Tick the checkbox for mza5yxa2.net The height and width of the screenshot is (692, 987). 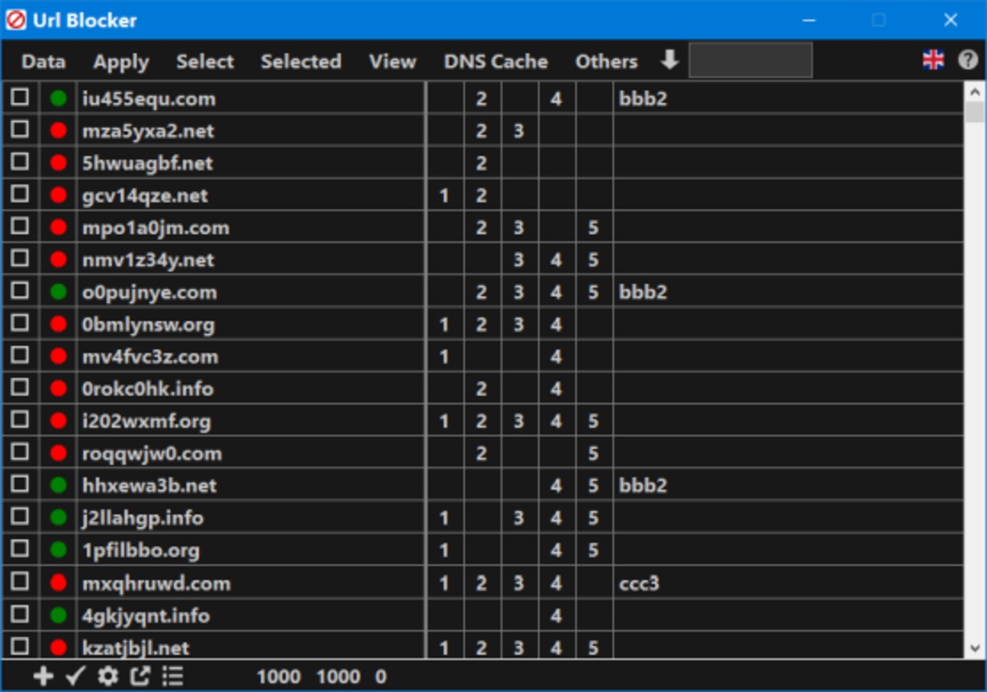coord(20,129)
